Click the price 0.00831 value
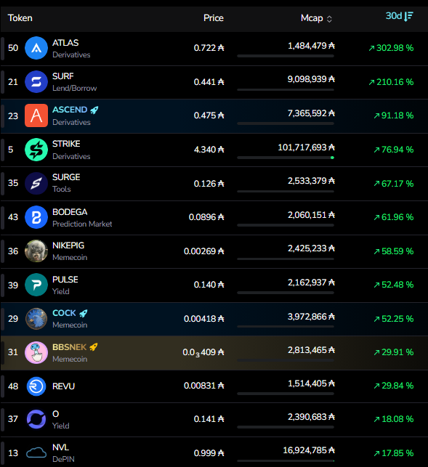This screenshot has height=467, width=428. point(204,386)
